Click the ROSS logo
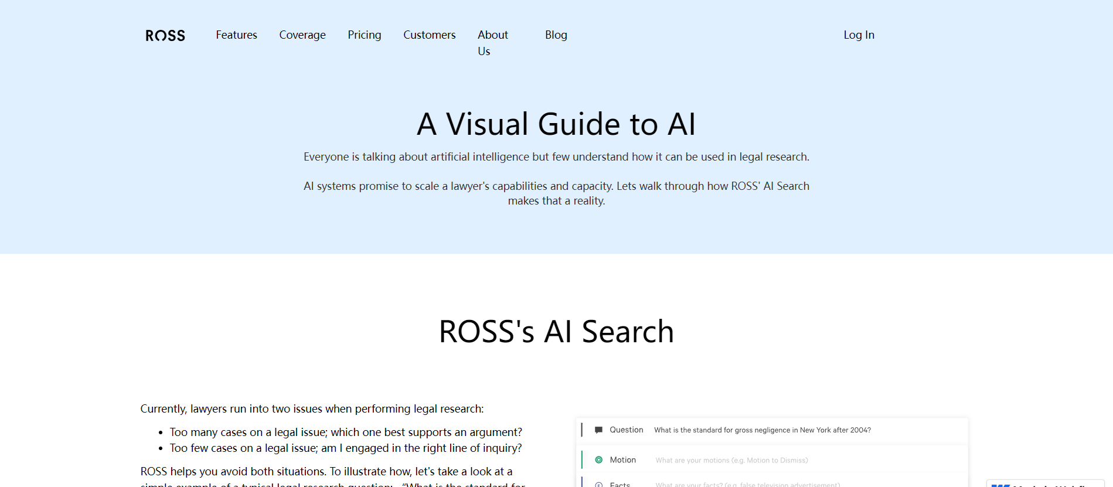This screenshot has width=1113, height=487. [165, 36]
